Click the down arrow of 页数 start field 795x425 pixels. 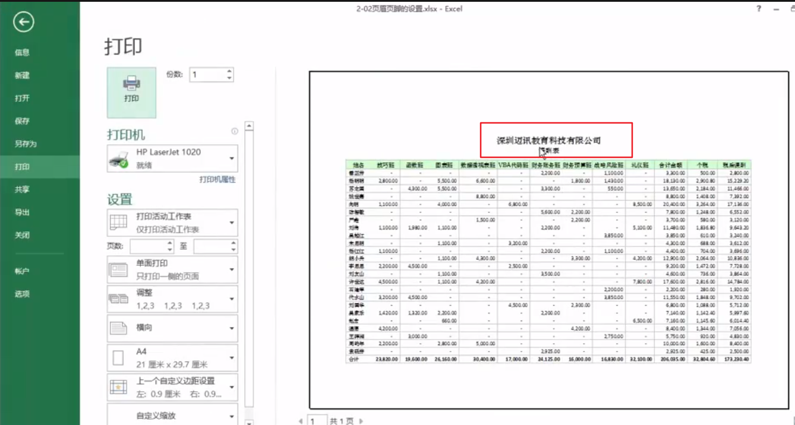(171, 250)
